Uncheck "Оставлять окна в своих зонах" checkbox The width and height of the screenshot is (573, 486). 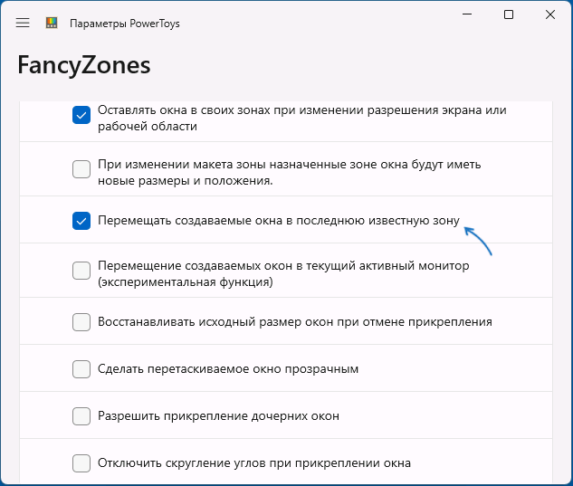81,115
